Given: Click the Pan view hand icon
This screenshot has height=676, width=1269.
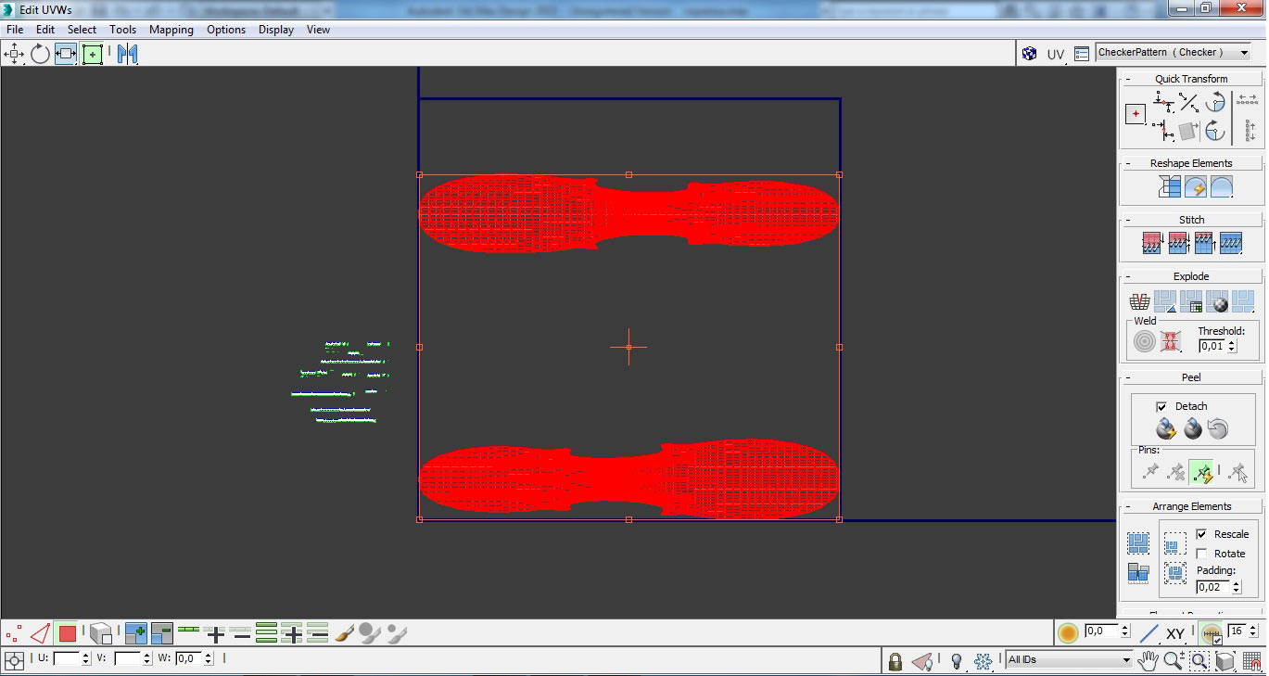Looking at the screenshot, I should [1148, 660].
